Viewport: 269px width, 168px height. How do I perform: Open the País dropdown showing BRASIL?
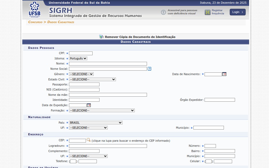tap(96, 123)
